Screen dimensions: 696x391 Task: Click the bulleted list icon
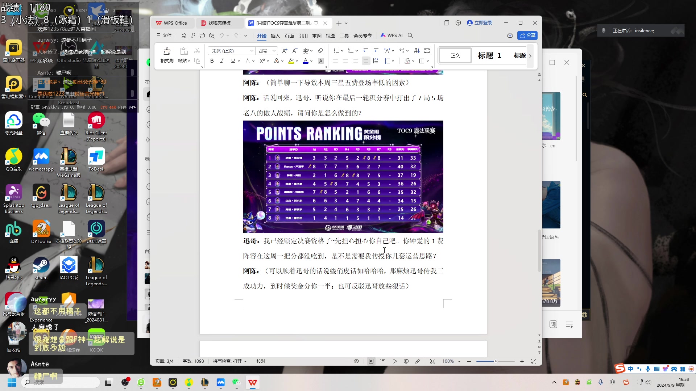(x=337, y=51)
